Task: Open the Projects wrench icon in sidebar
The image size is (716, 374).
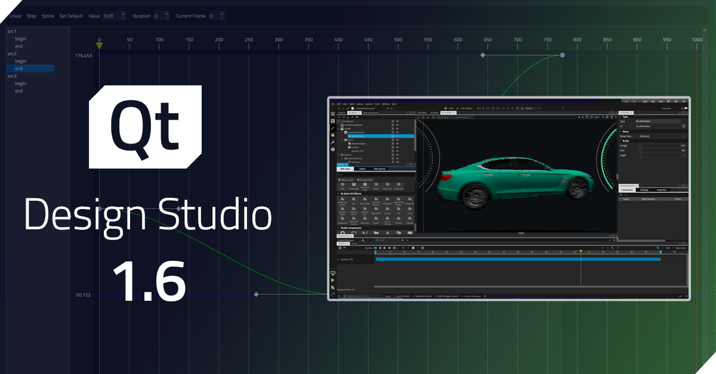Action: click(333, 142)
